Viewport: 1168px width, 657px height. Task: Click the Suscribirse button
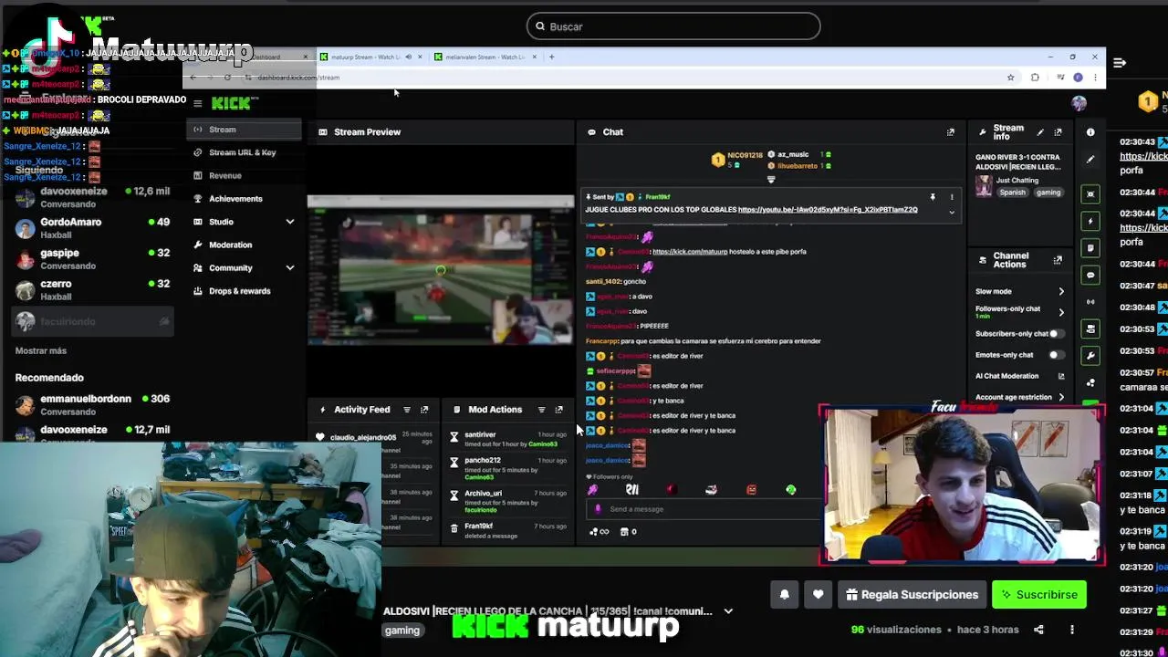pyautogui.click(x=1038, y=595)
